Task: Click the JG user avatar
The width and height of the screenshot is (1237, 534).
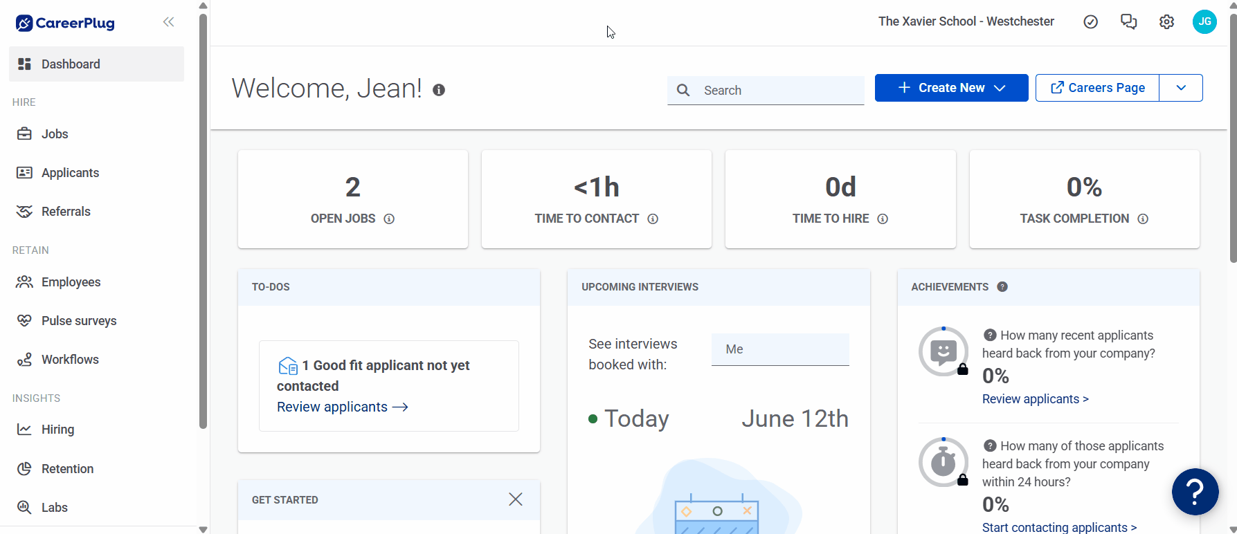Action: pyautogui.click(x=1204, y=22)
